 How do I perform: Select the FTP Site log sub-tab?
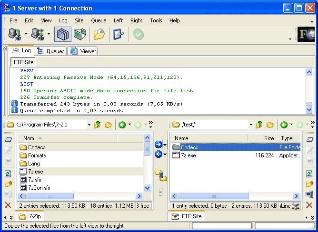(x=23, y=62)
